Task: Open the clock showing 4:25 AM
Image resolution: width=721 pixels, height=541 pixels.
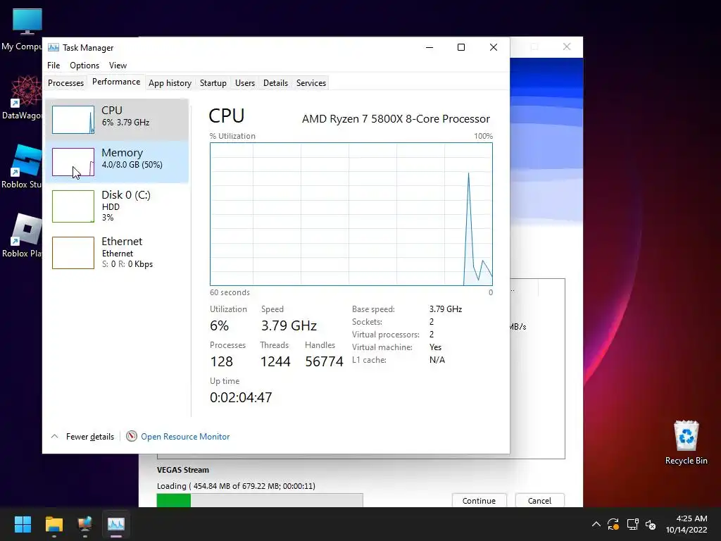Action: tap(686, 524)
